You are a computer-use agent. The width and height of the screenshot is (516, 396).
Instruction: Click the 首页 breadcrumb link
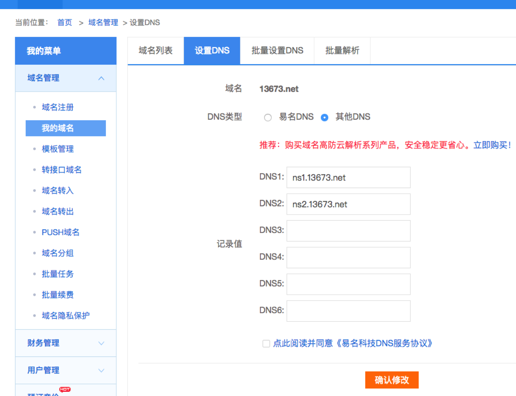pyautogui.click(x=64, y=23)
